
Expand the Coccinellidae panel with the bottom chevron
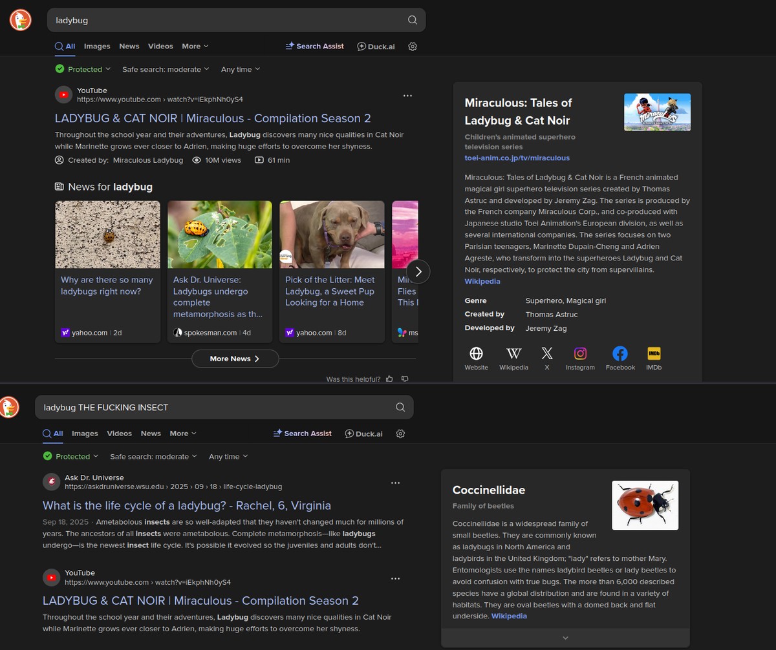tap(565, 638)
